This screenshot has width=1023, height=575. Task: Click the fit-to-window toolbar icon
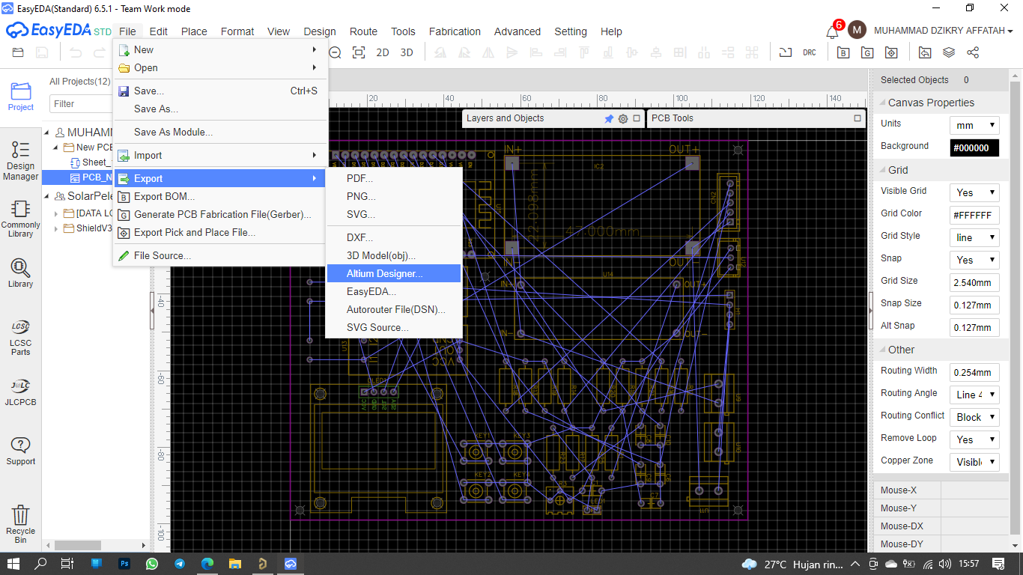pyautogui.click(x=359, y=52)
